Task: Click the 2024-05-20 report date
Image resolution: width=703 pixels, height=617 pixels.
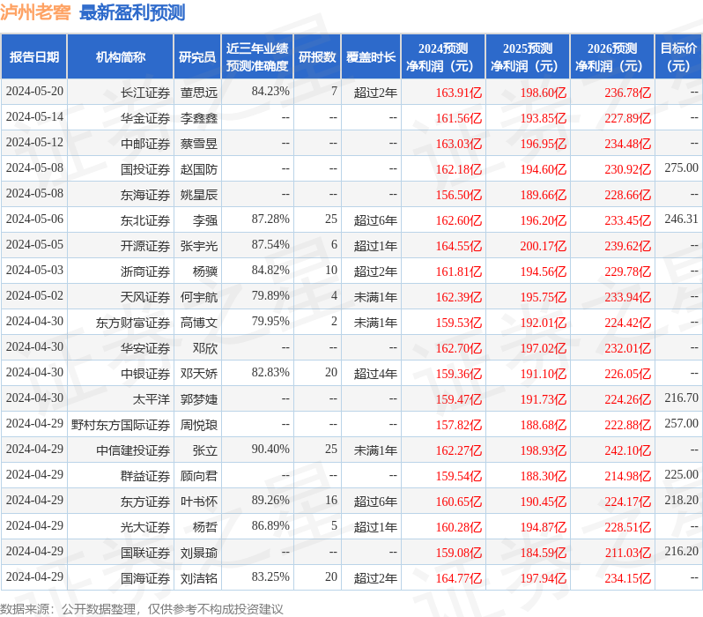Action: point(34,92)
